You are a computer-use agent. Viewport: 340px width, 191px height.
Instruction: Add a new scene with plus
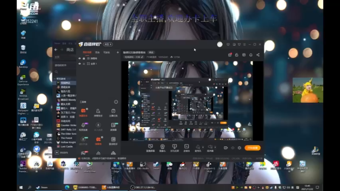(x=118, y=52)
